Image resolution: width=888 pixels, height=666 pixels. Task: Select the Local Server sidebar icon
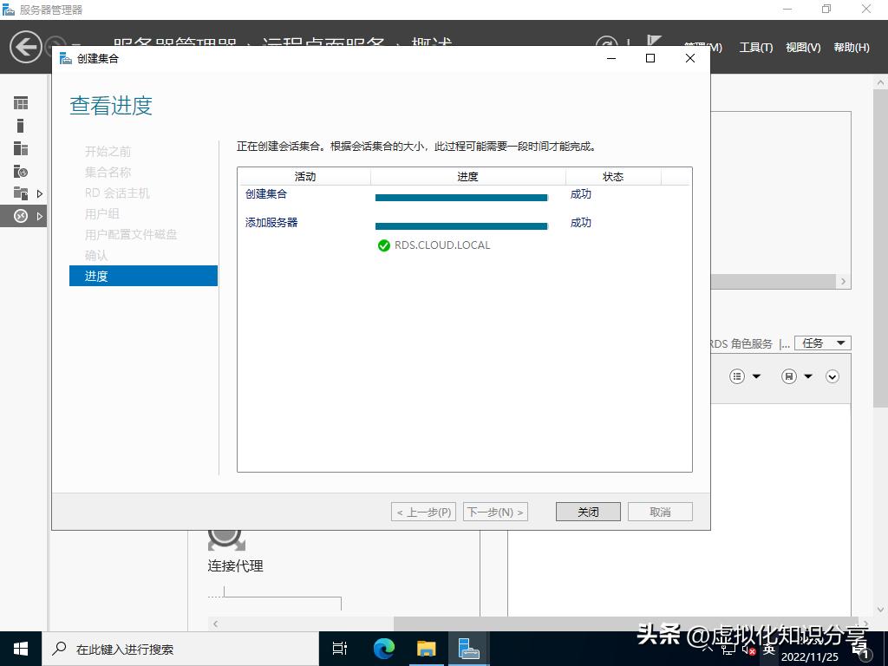[20, 126]
